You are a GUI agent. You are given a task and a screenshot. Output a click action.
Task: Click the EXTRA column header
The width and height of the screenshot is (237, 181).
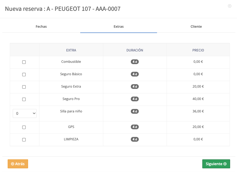pos(71,50)
